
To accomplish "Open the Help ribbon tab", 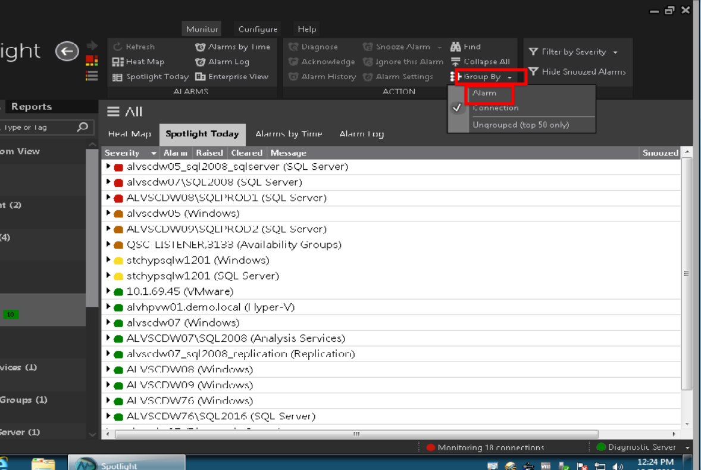I will [x=306, y=29].
